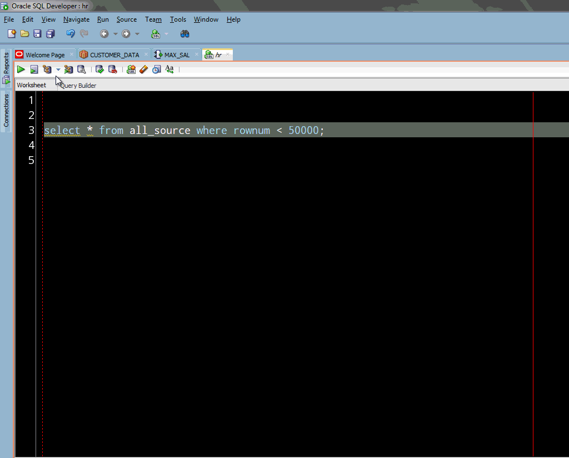The image size is (569, 458).
Task: Click the Run Script icon
Action: point(34,69)
